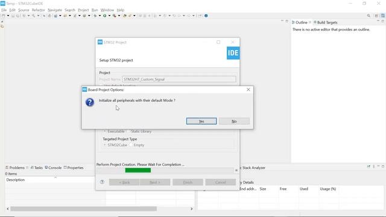Sort by the Description column header

click(x=15, y=180)
